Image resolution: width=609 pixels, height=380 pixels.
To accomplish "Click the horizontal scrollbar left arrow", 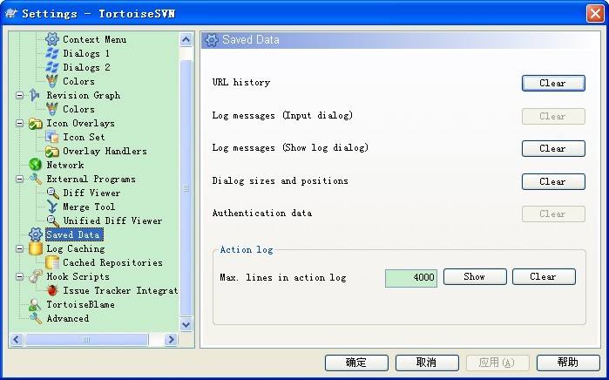I will coord(17,340).
